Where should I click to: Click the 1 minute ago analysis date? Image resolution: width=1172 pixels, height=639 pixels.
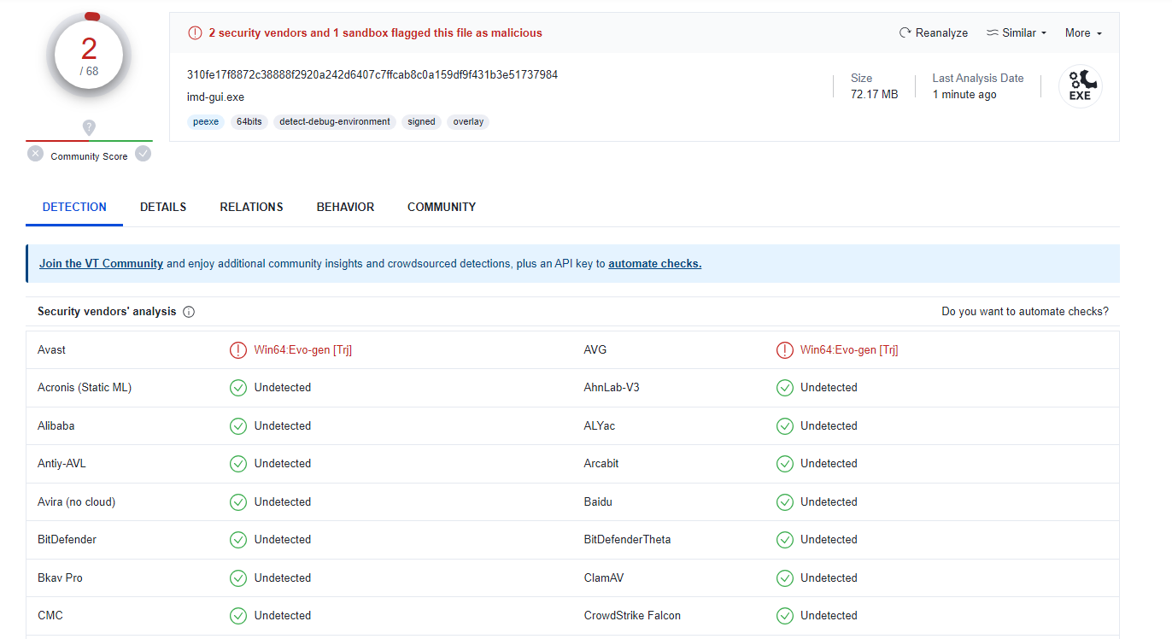[964, 95]
